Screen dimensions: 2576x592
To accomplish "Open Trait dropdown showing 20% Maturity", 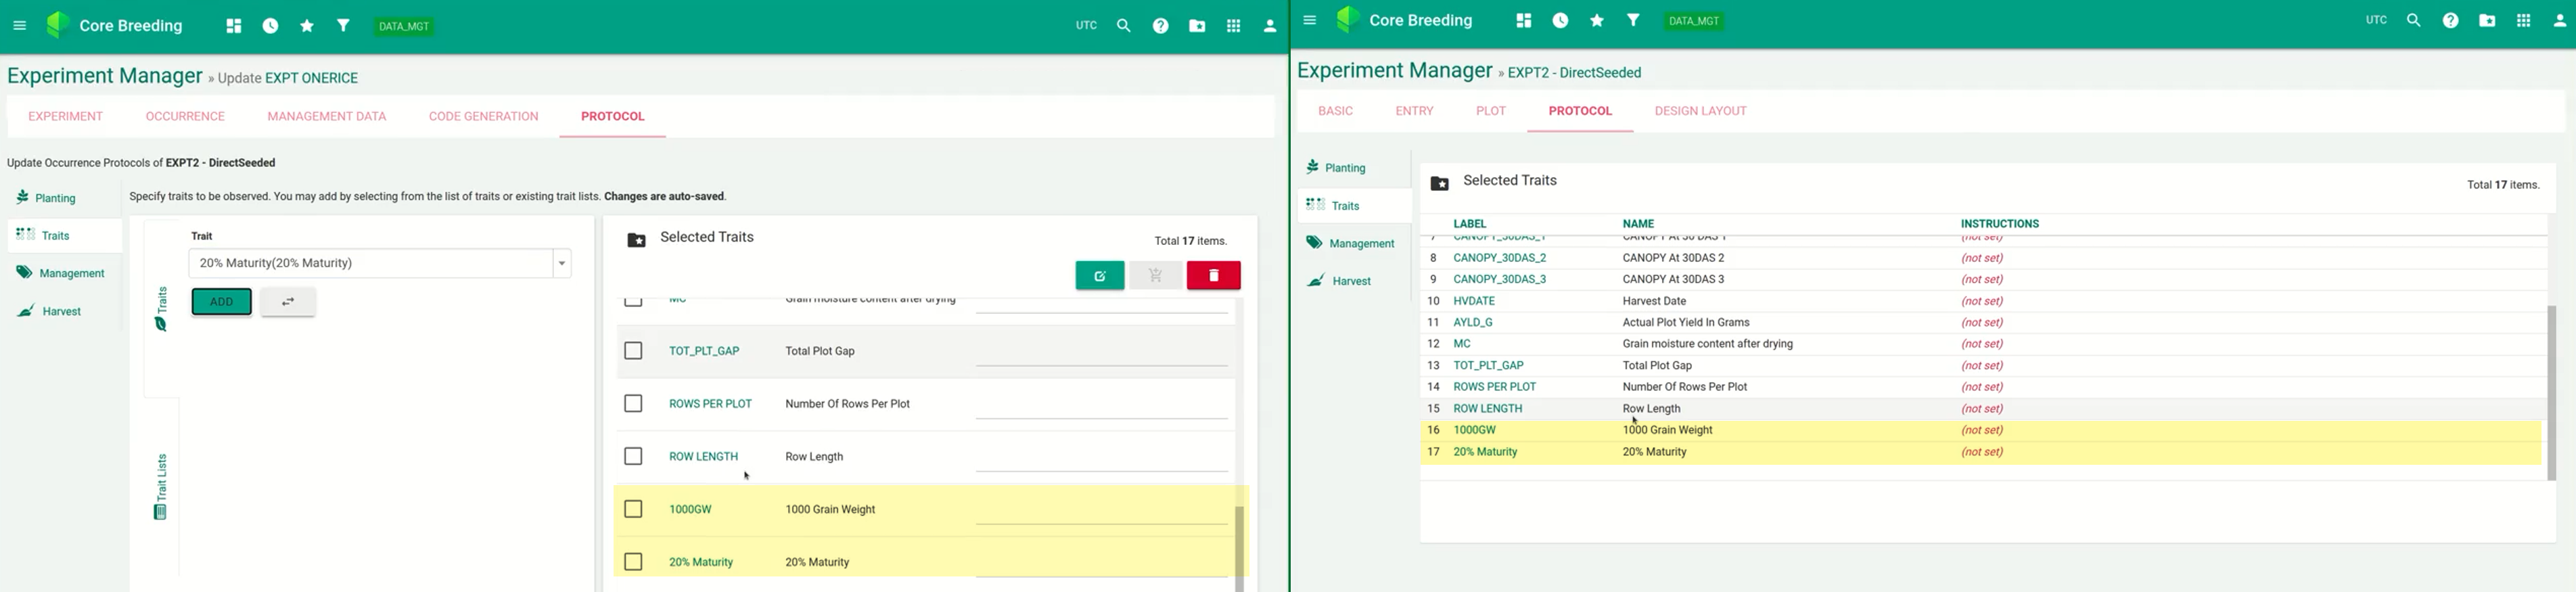I will [380, 264].
